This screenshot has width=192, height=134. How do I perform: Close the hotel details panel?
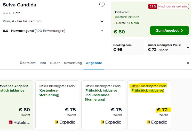pos(188,63)
